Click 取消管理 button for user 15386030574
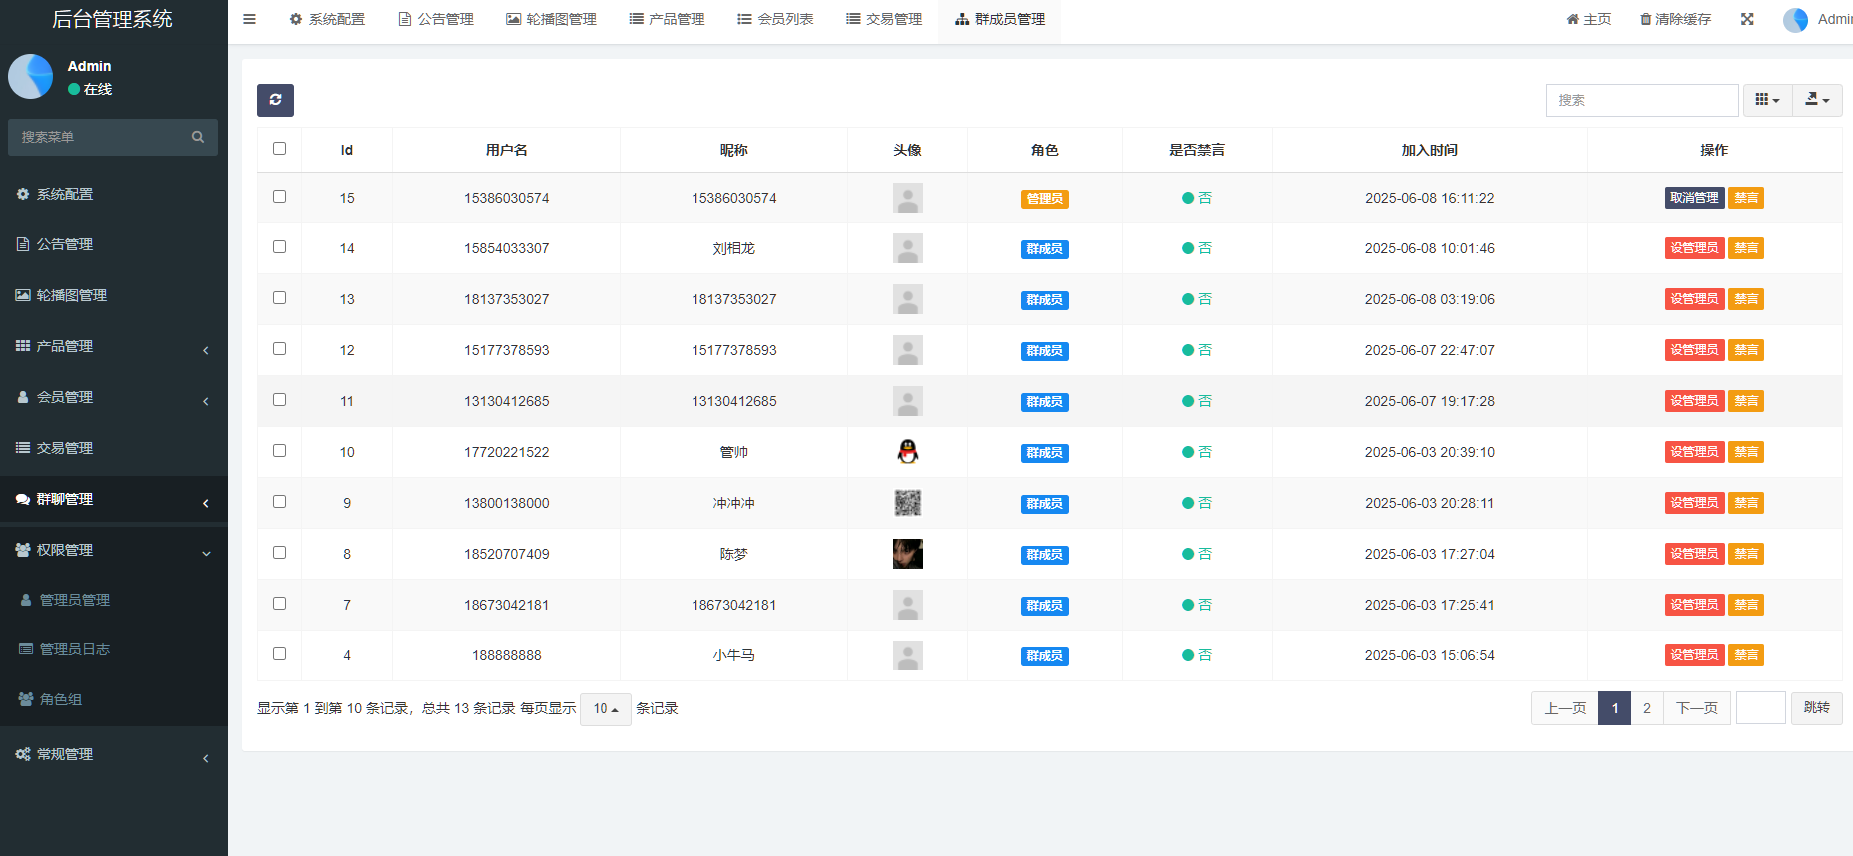The image size is (1853, 856). [1693, 198]
